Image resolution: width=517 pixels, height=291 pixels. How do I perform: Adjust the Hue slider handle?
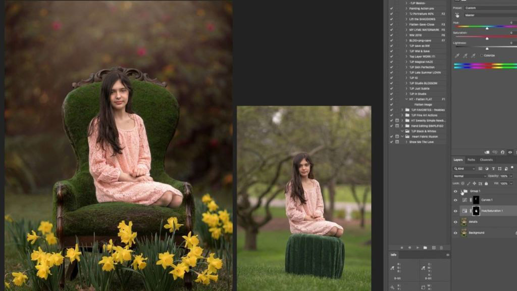coord(487,29)
